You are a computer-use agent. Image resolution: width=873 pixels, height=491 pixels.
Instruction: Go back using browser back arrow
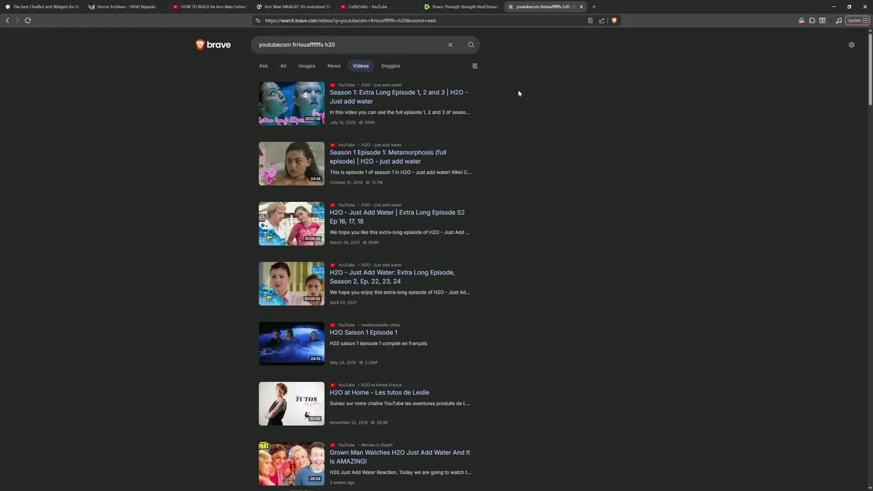coord(8,20)
